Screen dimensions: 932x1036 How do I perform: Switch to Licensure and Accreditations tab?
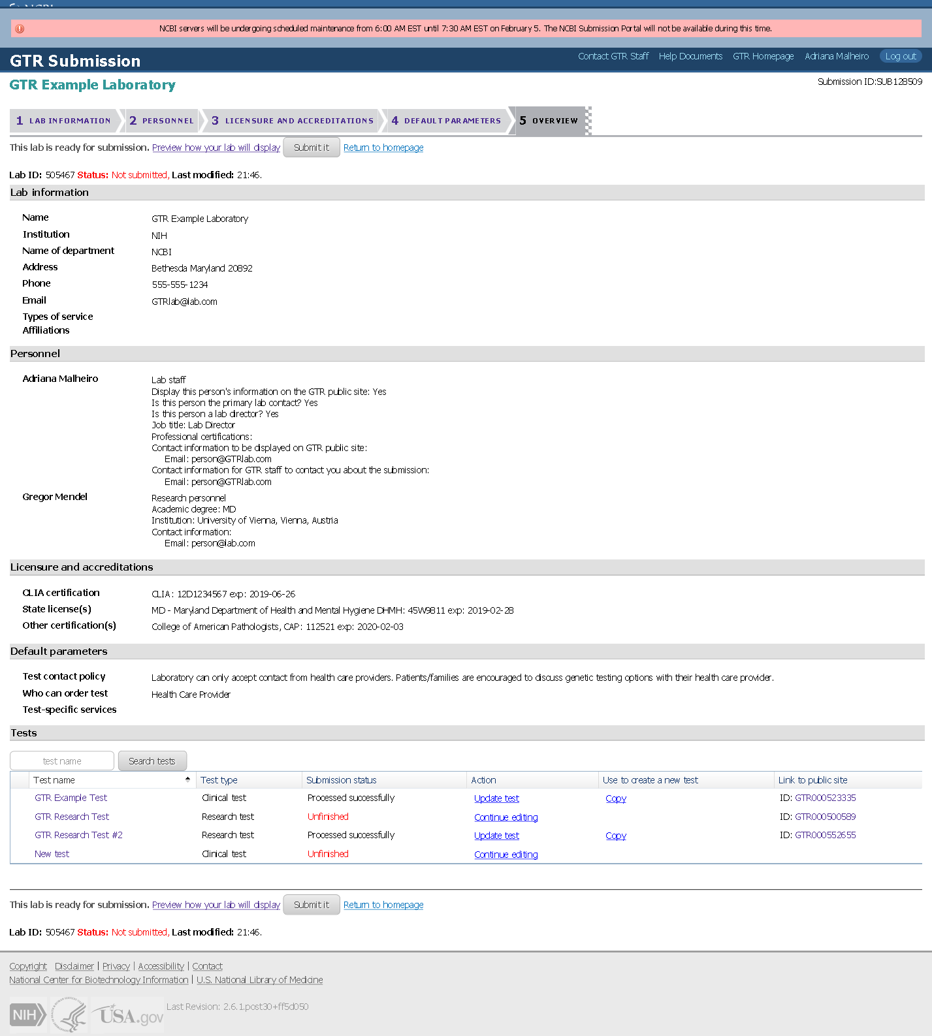(x=292, y=121)
